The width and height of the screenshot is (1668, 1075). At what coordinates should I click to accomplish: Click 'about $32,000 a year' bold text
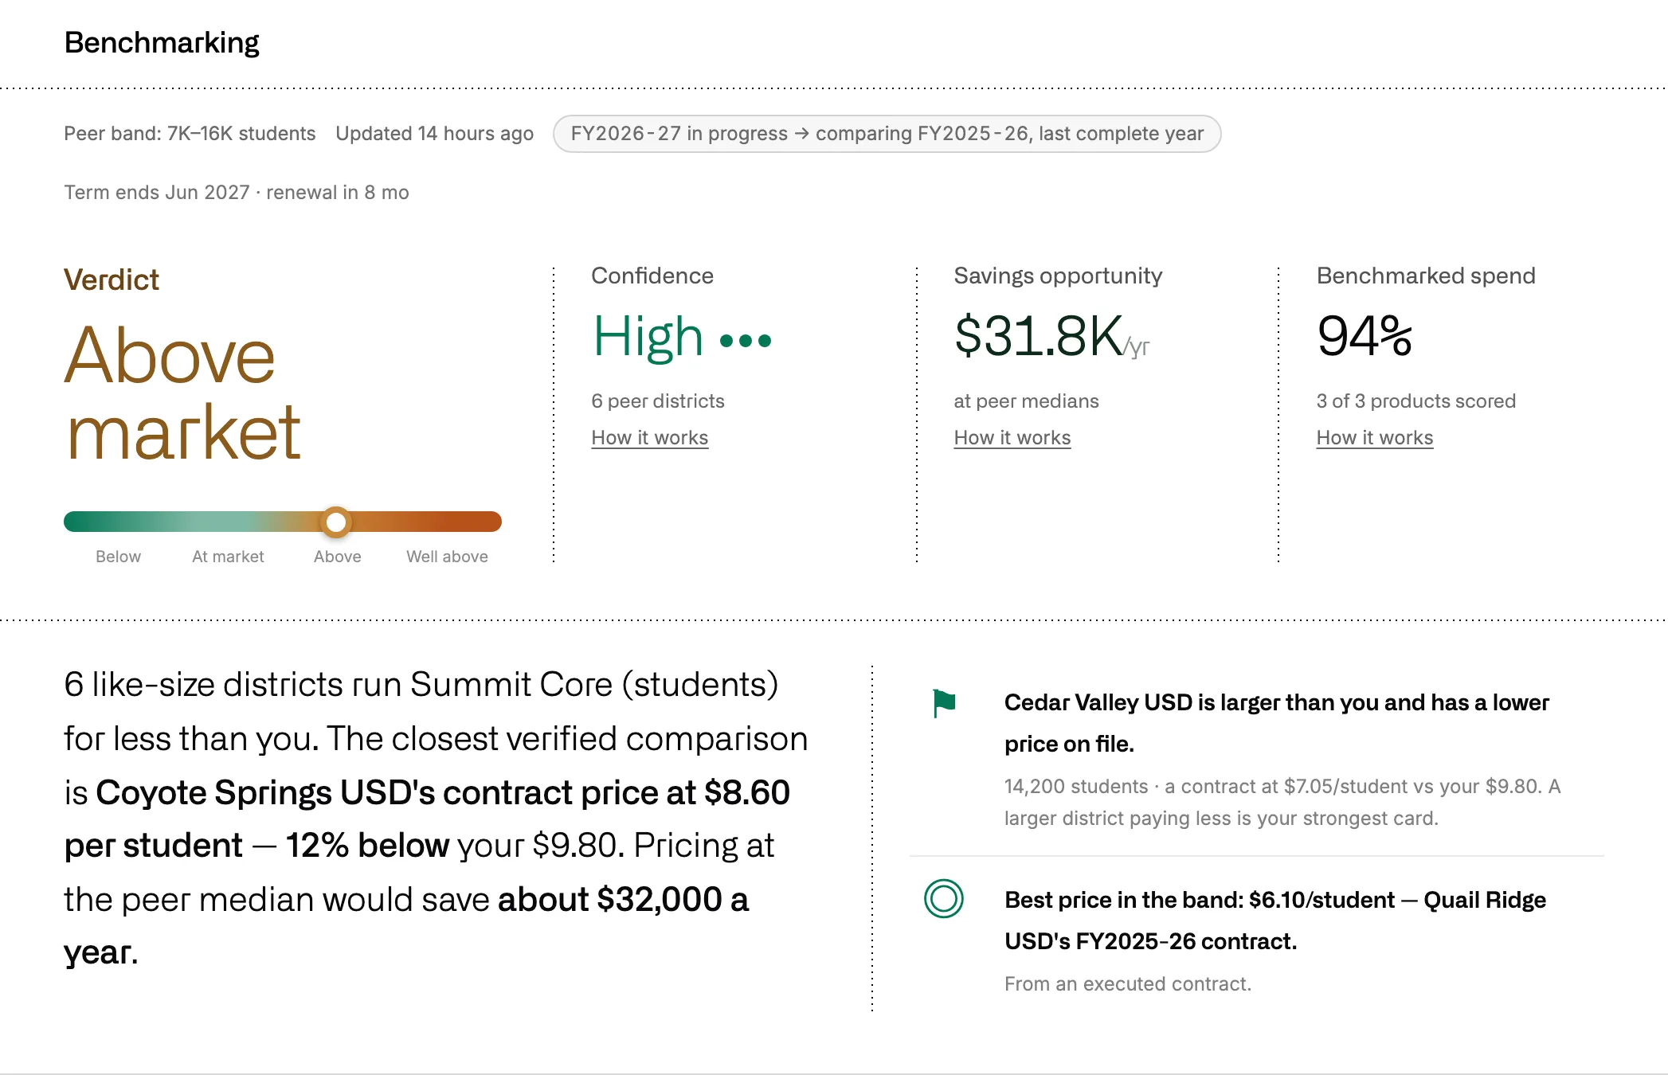point(406,925)
